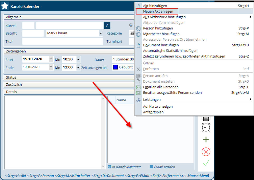Click the printer icon in sidebar
The height and width of the screenshot is (180, 254).
tap(206, 118)
